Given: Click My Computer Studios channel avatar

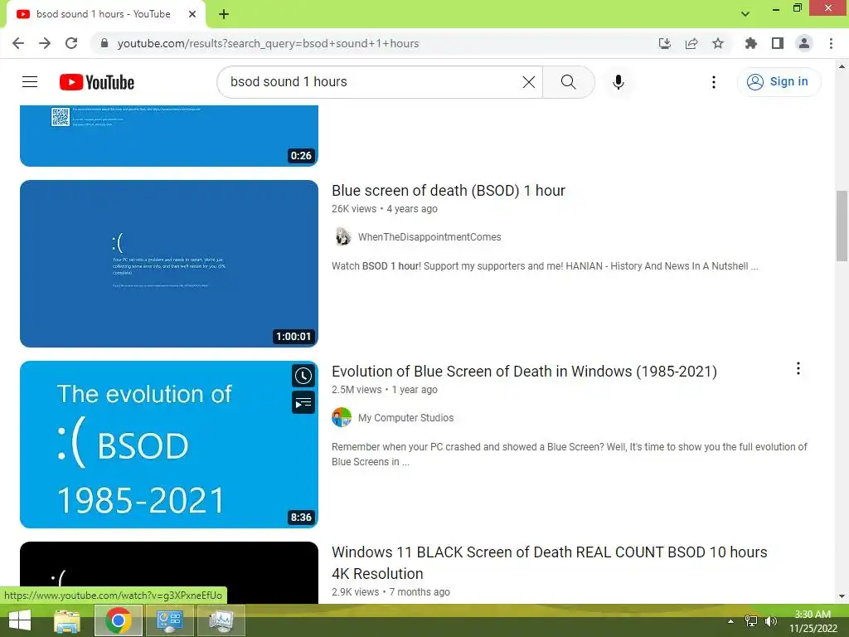Looking at the screenshot, I should (342, 418).
